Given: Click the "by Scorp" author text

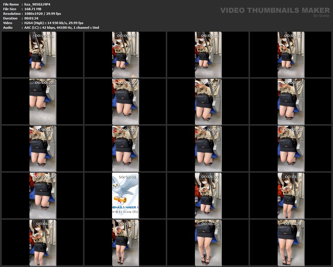Looking at the screenshot, I should coord(321,16).
